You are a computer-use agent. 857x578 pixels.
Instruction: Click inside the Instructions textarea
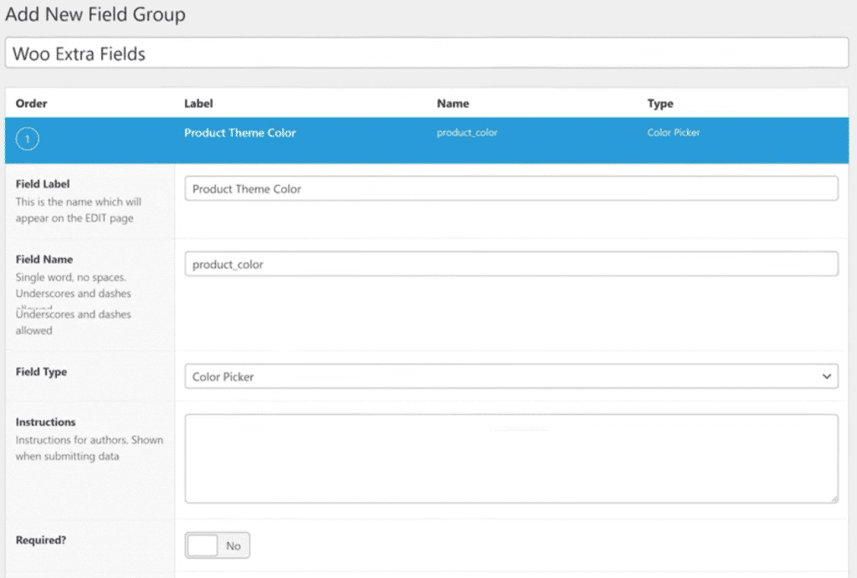(x=511, y=458)
